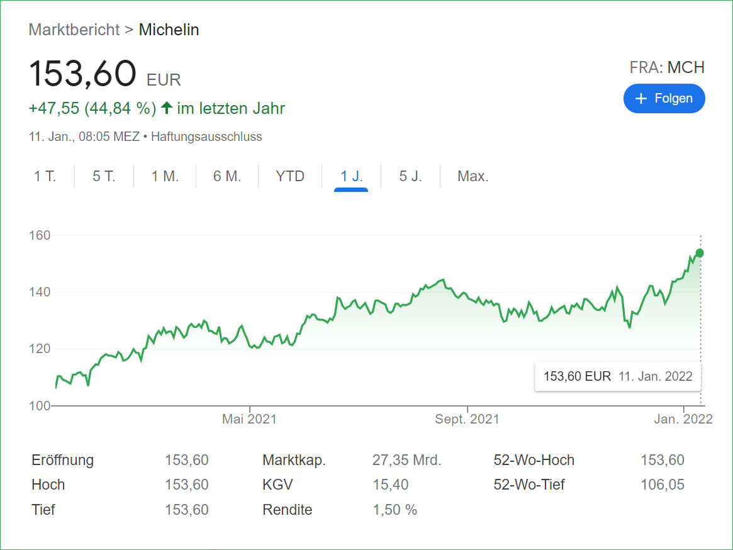Image resolution: width=733 pixels, height=550 pixels.
Task: Click the Marktkap. value 27,35 Mrd.
Action: coord(406,460)
